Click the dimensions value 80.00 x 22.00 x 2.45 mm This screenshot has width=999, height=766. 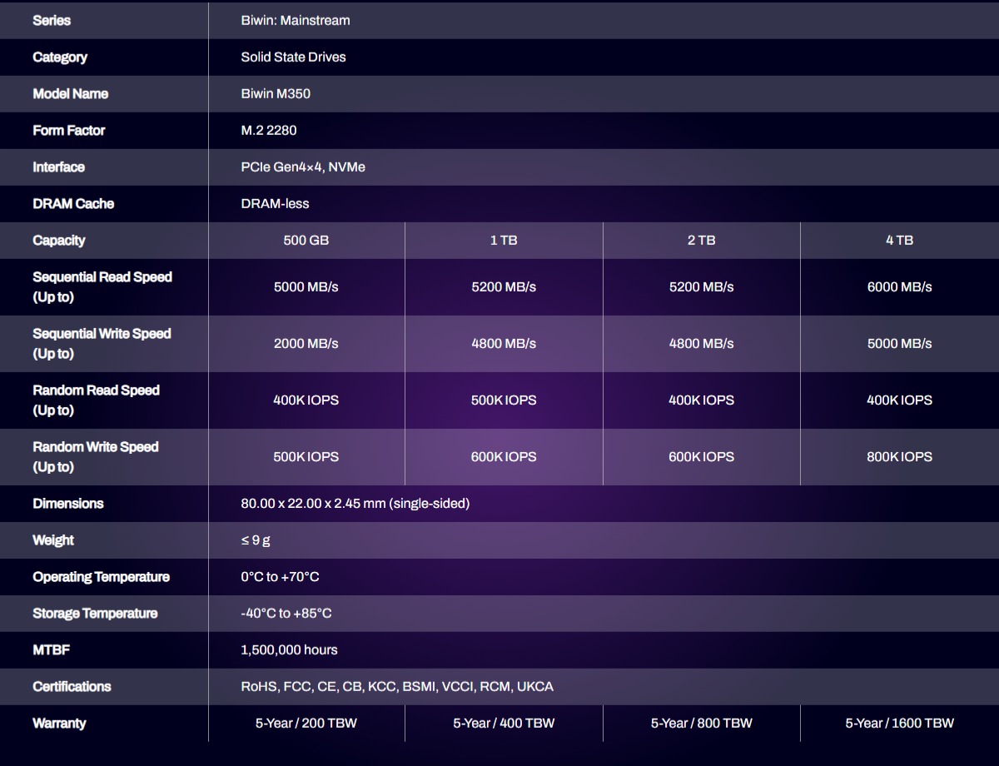355,504
